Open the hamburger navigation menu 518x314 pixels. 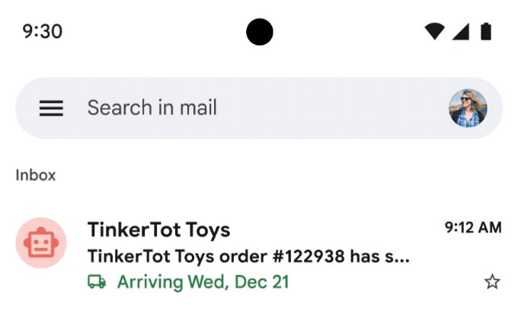(51, 108)
